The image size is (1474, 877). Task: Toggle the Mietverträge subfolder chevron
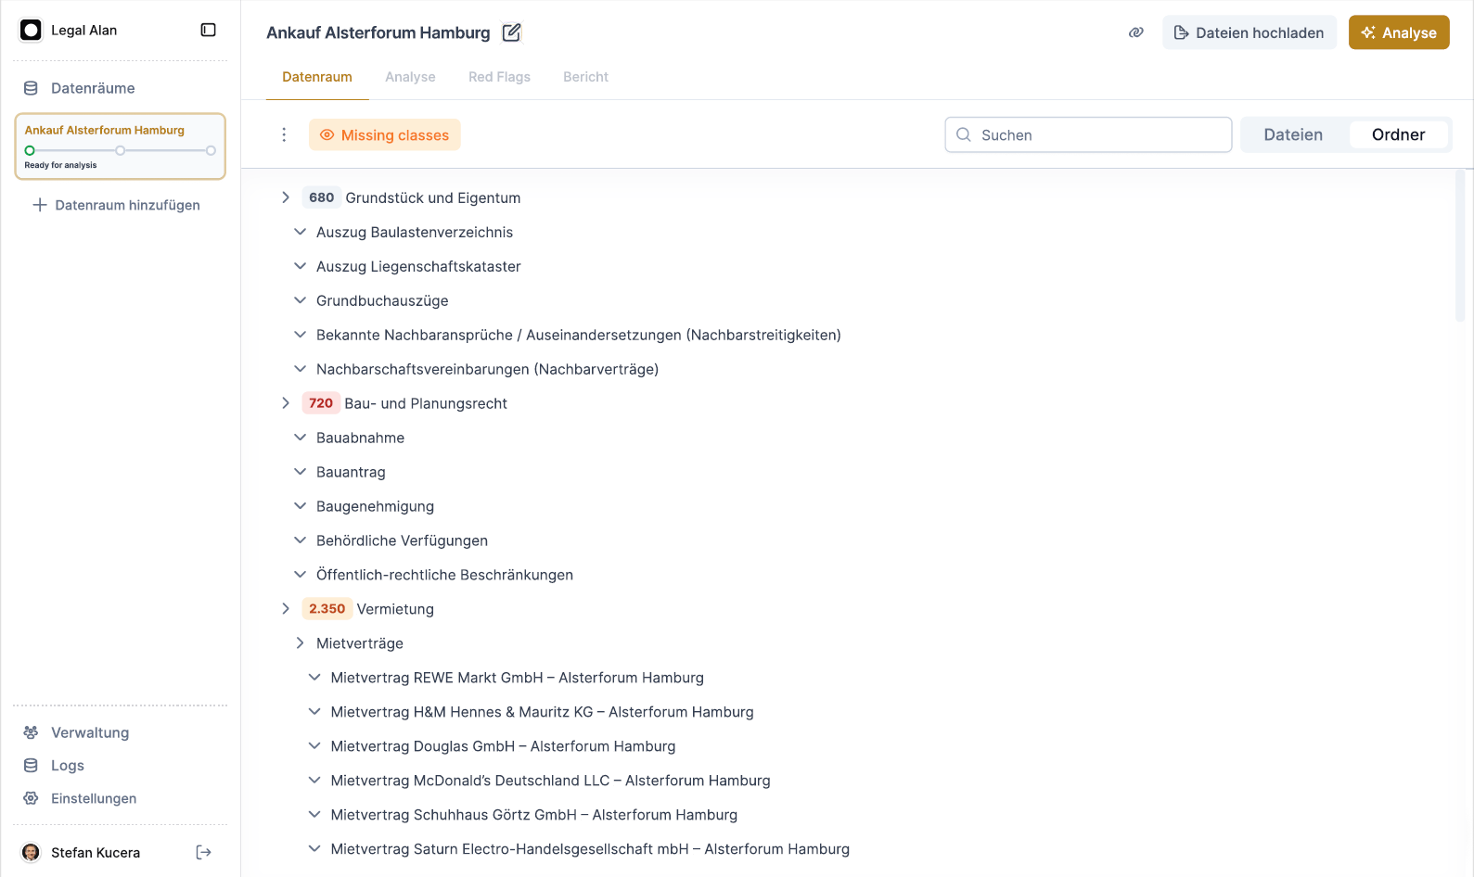point(300,643)
